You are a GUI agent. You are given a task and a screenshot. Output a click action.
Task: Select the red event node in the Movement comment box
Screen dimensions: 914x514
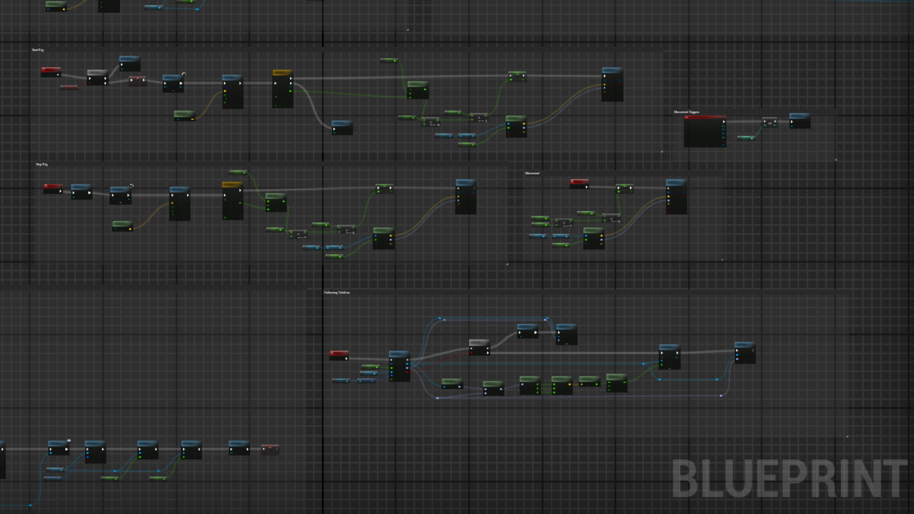579,184
